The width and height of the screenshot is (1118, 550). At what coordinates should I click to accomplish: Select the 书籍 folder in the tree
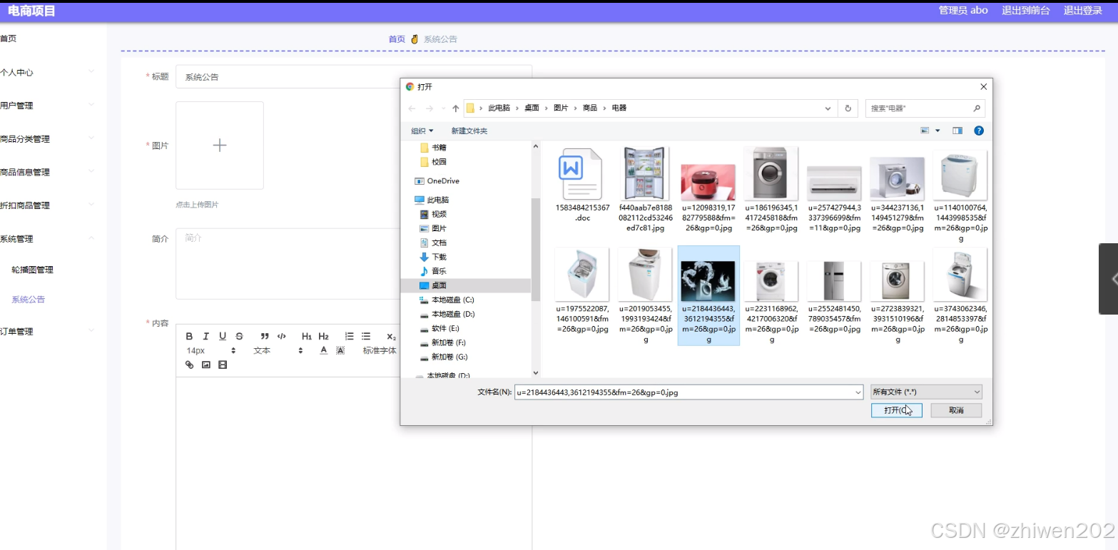coord(439,148)
